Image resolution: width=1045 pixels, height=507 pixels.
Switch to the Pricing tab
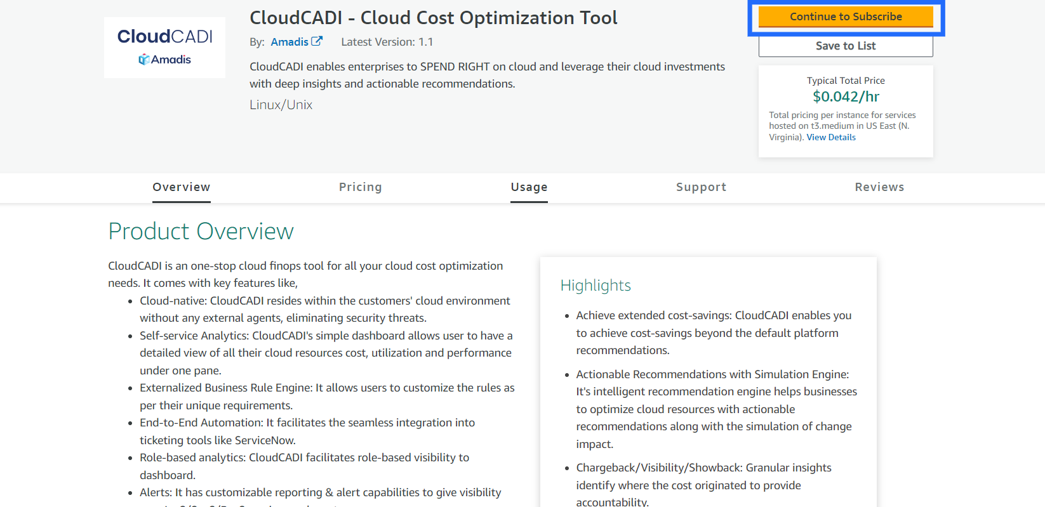[x=360, y=187]
